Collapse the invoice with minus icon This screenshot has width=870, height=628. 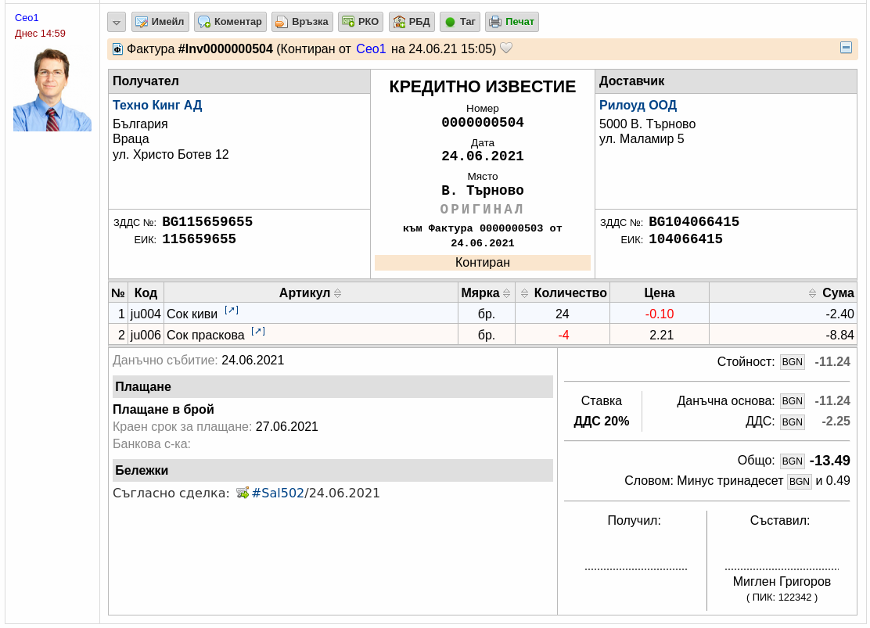847,48
